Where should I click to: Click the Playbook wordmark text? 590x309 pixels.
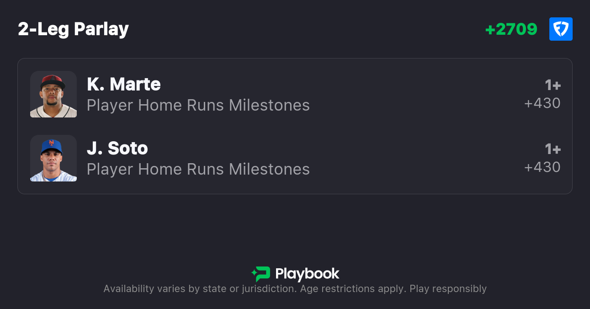(x=307, y=274)
